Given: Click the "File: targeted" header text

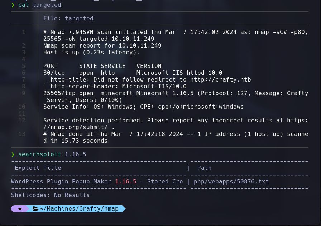Looking at the screenshot, I should pyautogui.click(x=68, y=18).
